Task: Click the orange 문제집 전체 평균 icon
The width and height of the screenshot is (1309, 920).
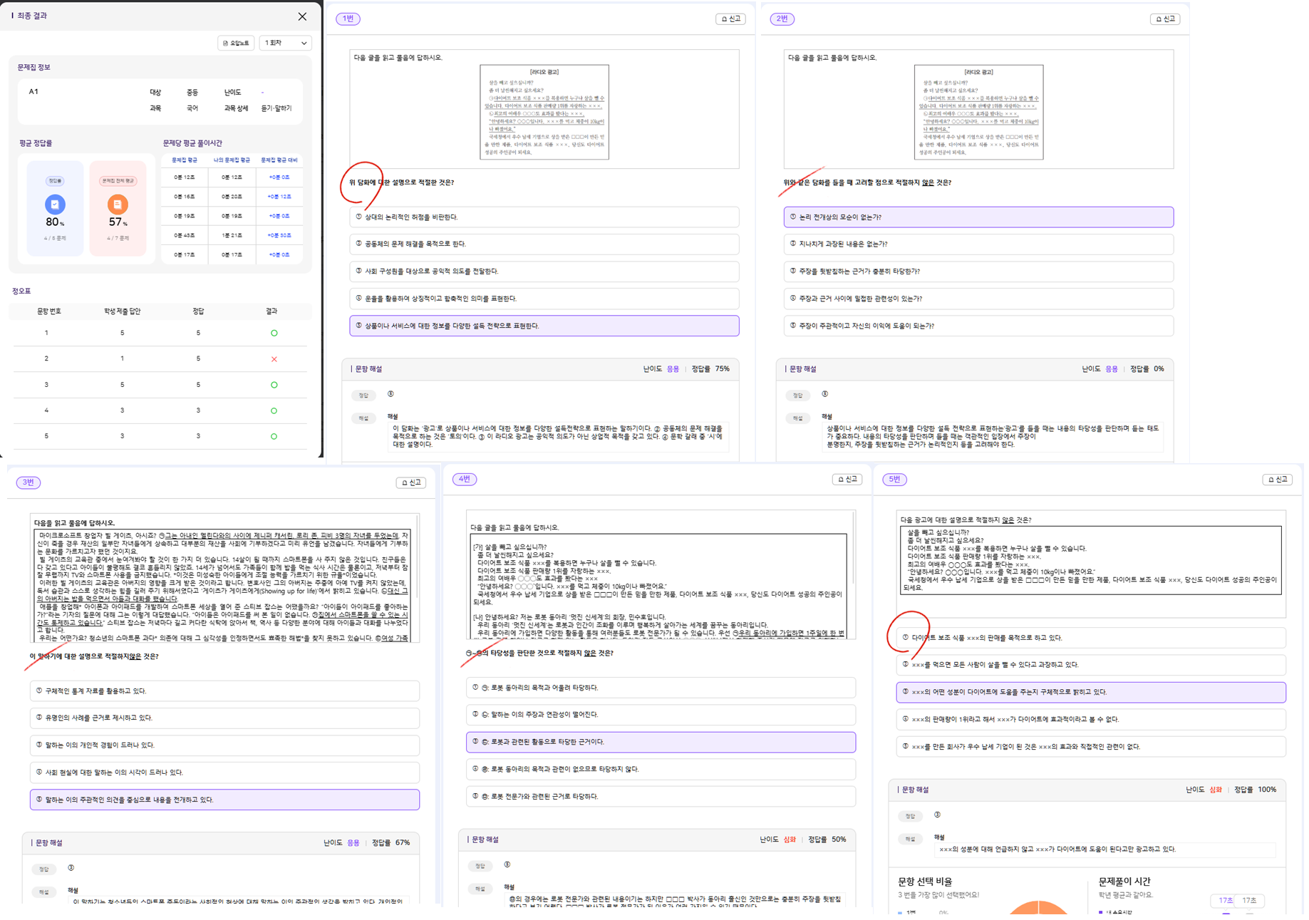Action: click(x=118, y=205)
